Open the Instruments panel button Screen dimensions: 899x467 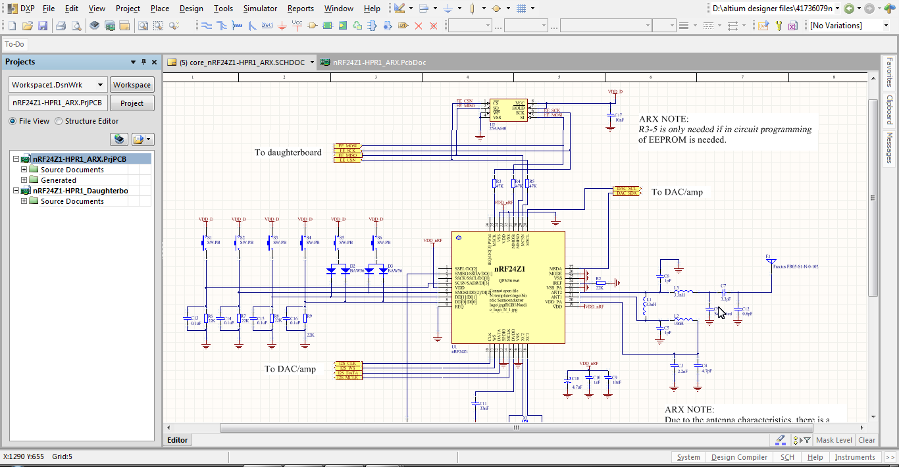(855, 457)
